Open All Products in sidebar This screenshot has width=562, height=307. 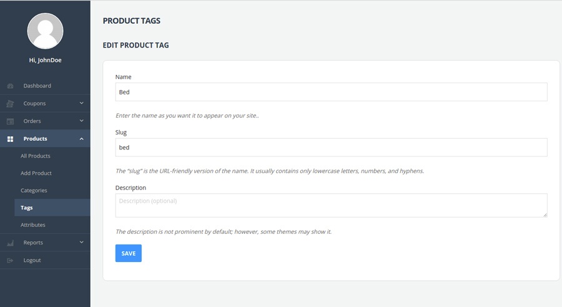[x=36, y=156]
